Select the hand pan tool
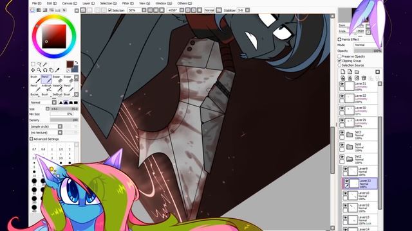 tap(51, 70)
